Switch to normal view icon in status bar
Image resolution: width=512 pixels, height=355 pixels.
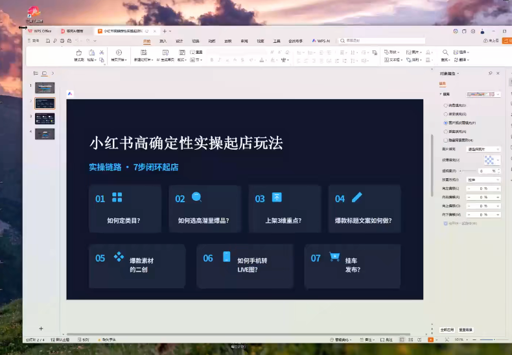coord(402,339)
